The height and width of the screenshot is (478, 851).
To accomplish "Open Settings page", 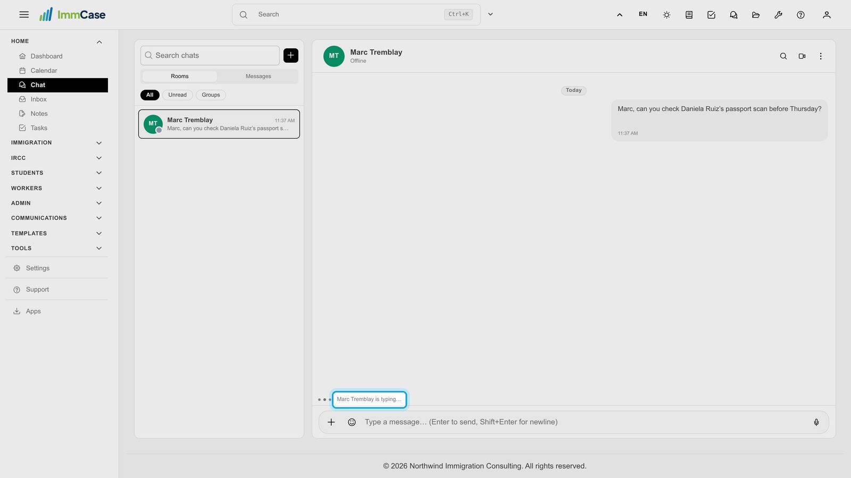I will tap(57, 268).
